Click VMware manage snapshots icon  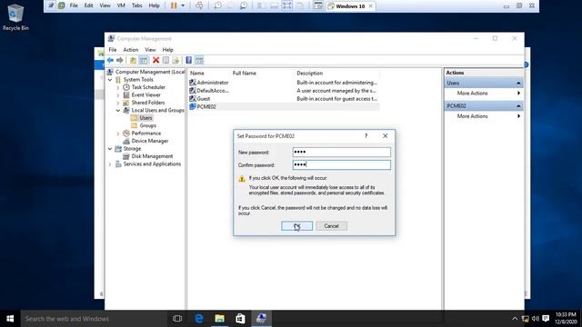click(x=244, y=5)
